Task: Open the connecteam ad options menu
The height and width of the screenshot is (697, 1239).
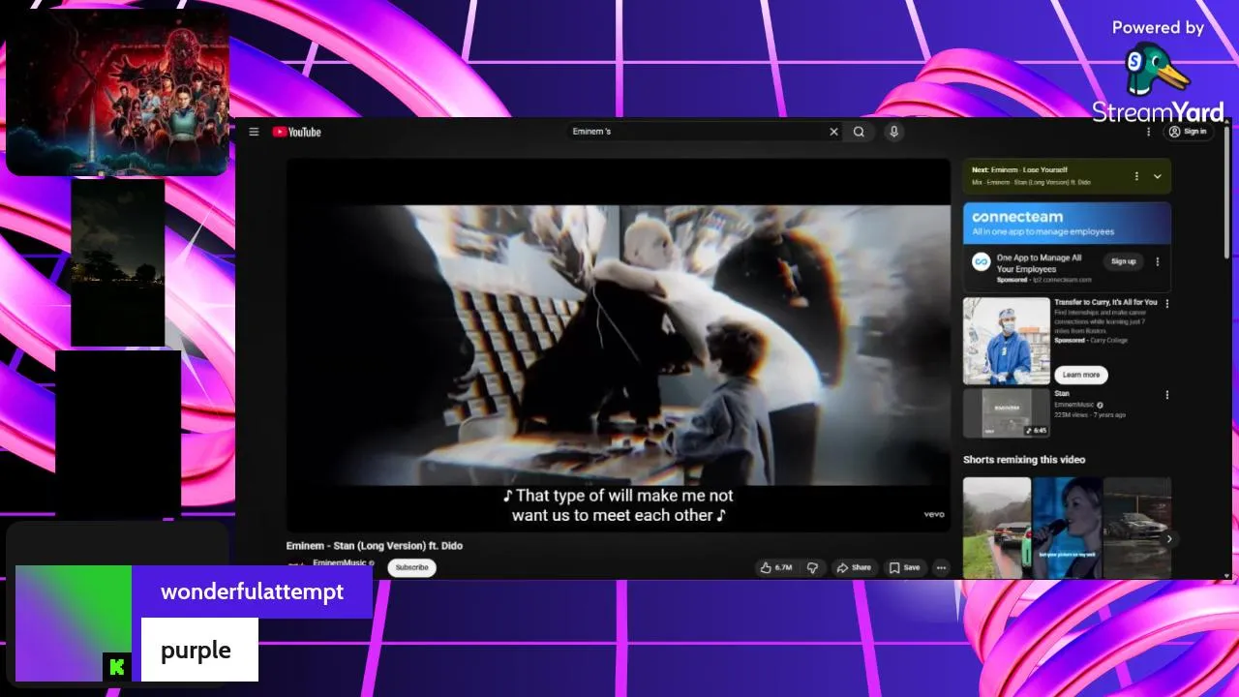Action: pyautogui.click(x=1157, y=261)
